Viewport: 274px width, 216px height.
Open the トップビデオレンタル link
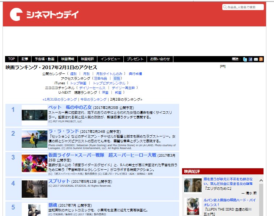pyautogui.click(x=109, y=83)
